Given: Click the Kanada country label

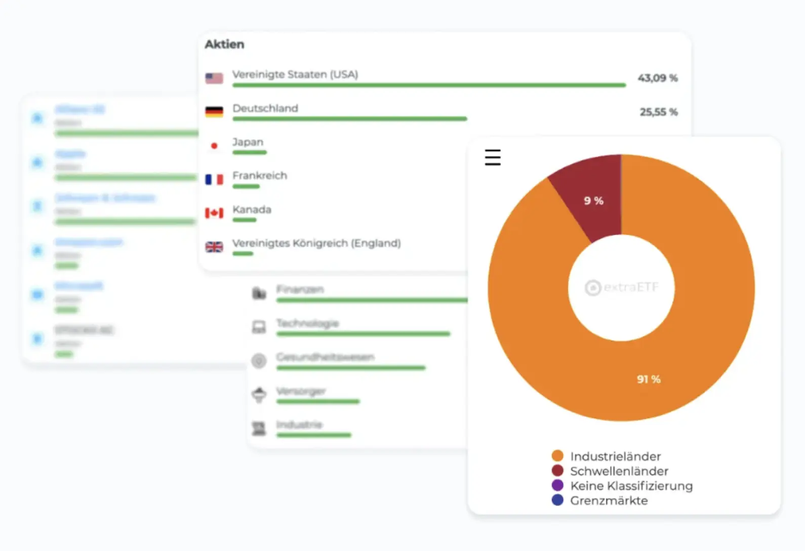Looking at the screenshot, I should pyautogui.click(x=252, y=209).
